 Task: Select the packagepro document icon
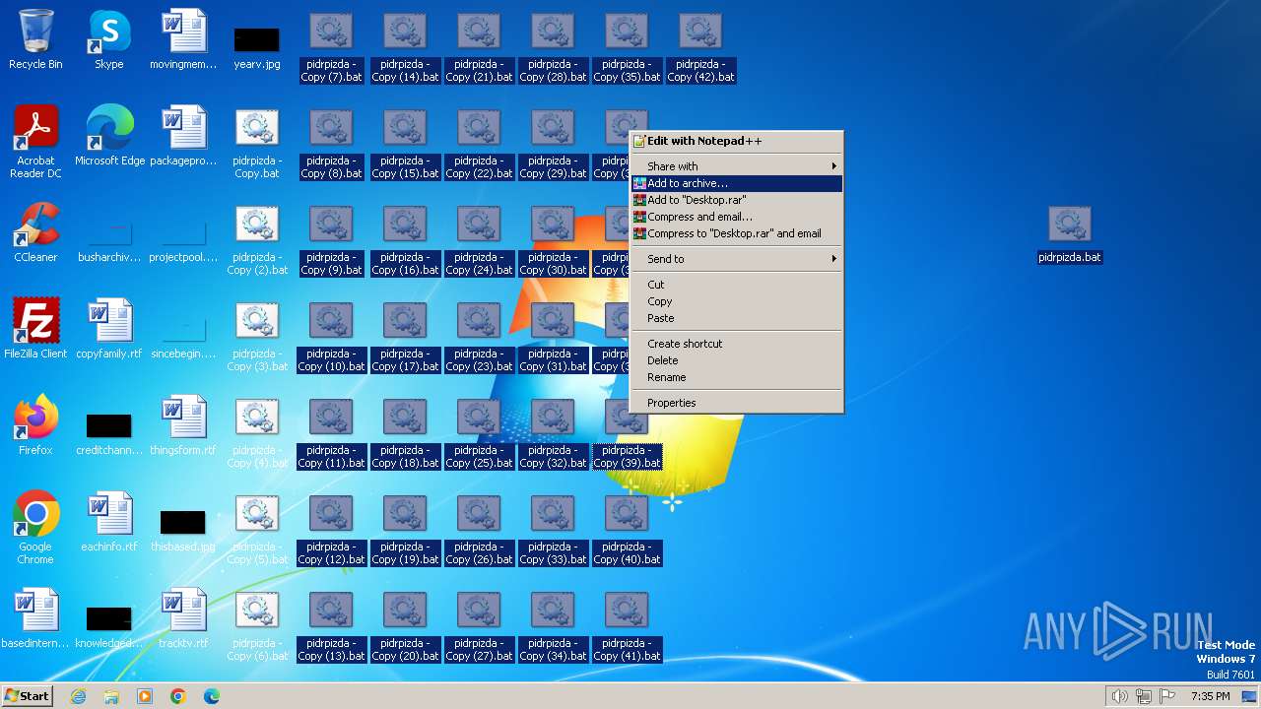pyautogui.click(x=183, y=136)
